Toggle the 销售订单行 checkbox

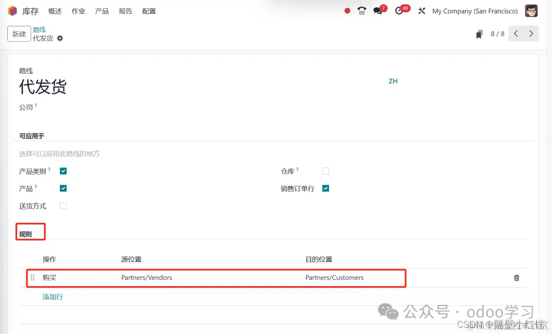(x=326, y=188)
